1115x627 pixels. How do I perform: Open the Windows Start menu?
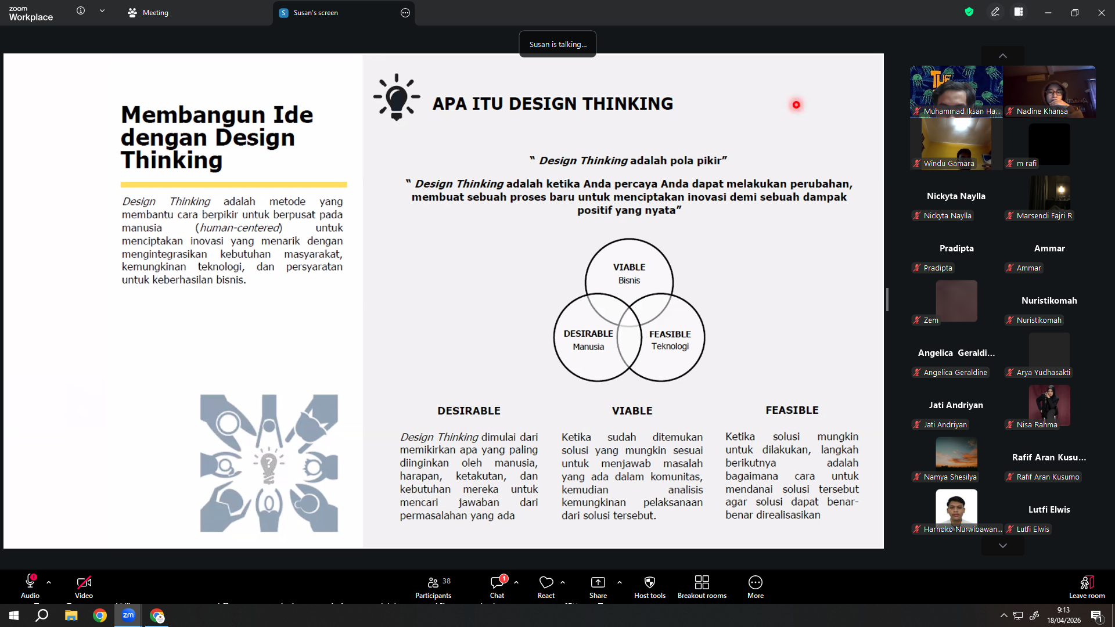coord(14,615)
